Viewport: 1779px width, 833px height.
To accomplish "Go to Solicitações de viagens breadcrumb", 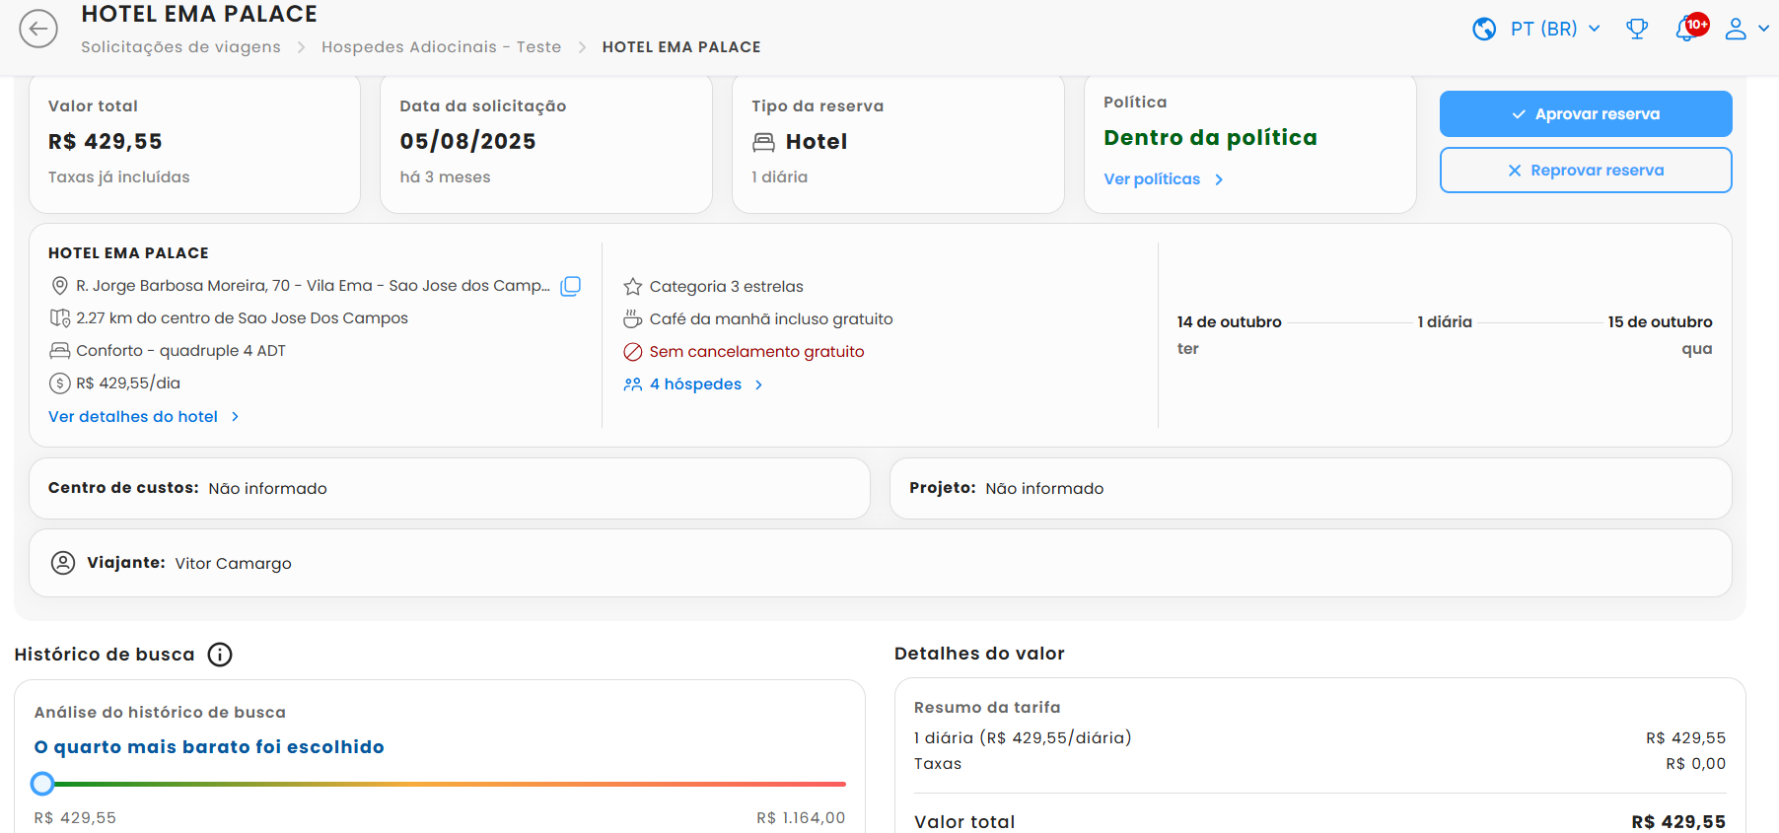I will [180, 47].
